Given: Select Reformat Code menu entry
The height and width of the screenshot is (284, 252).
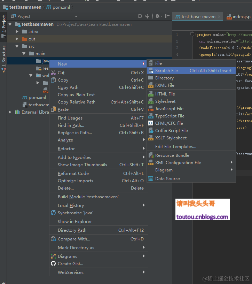Looking at the screenshot, I should pyautogui.click(x=99, y=173).
